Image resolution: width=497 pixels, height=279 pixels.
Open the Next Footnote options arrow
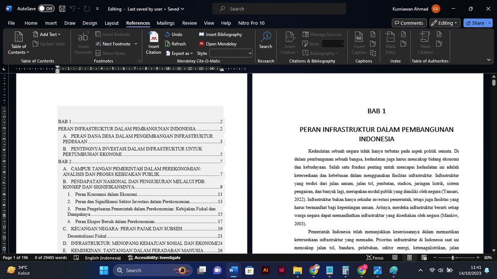(x=136, y=44)
